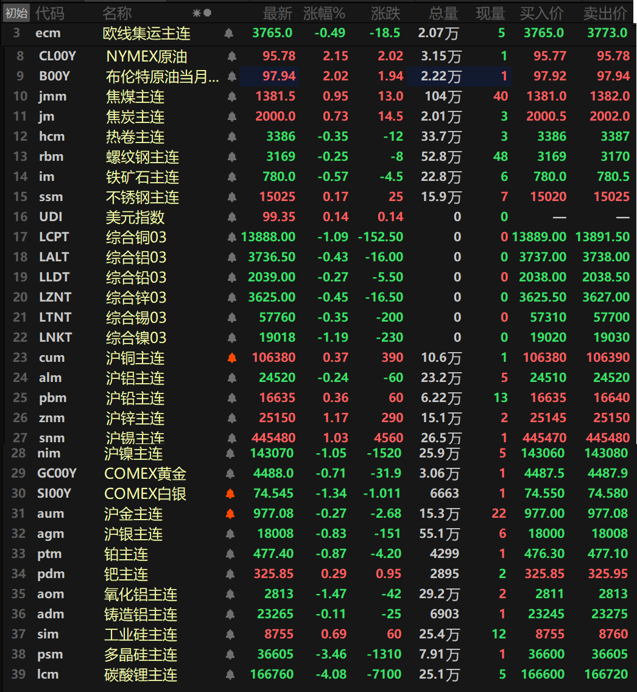Click alert bell for 焦炭主连
637x692 pixels.
coord(232,116)
